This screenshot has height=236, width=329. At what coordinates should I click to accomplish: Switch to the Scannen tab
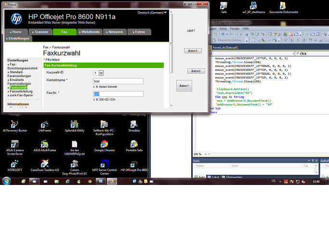click(x=40, y=32)
